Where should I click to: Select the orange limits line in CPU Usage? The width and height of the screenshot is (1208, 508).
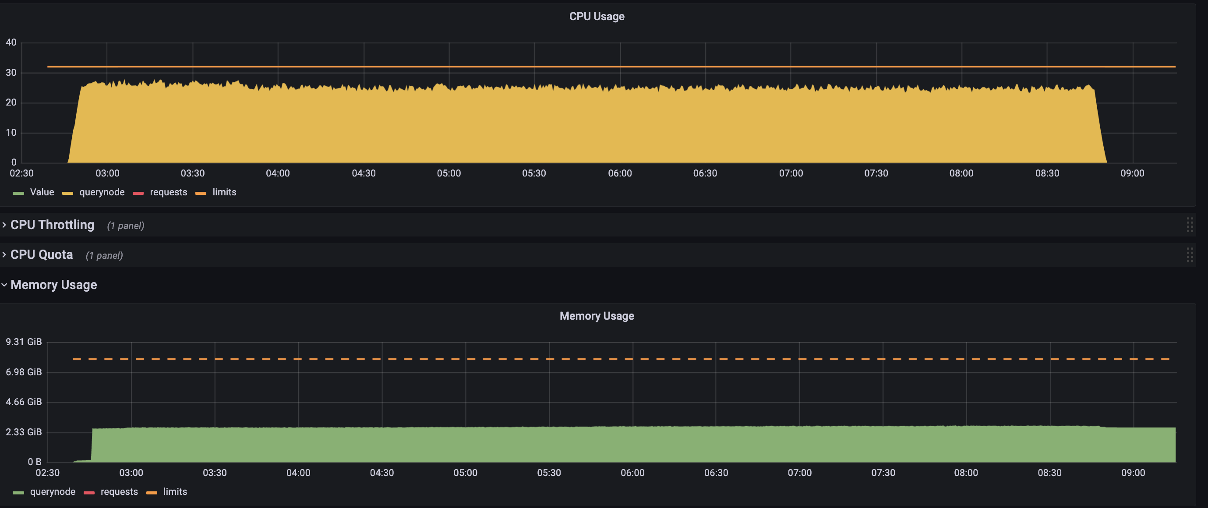click(610, 66)
